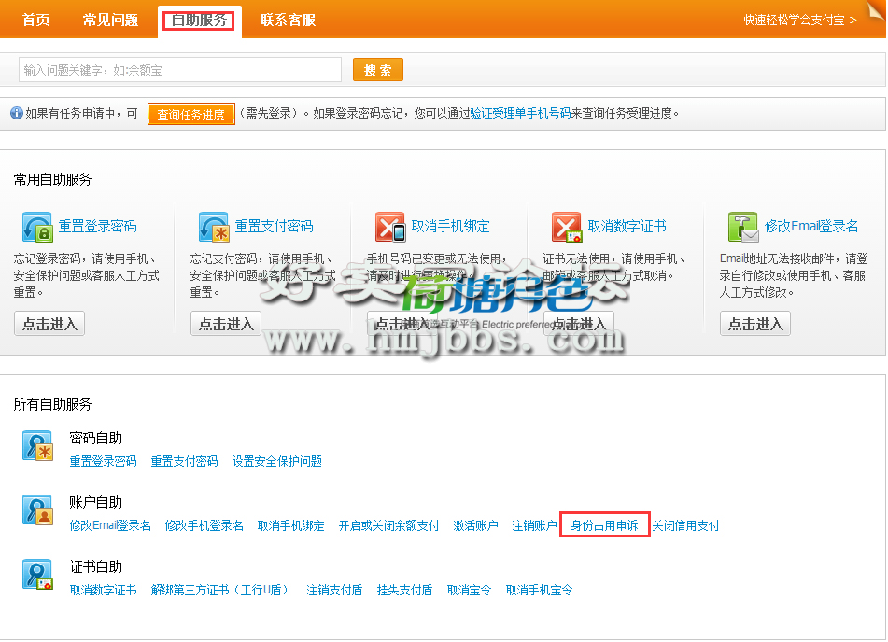Open the 首页 tab

pos(35,20)
